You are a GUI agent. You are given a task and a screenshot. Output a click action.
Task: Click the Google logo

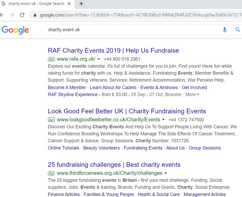click(15, 30)
